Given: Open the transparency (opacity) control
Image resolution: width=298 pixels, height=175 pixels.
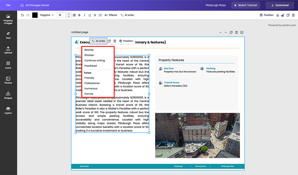Looking at the screenshot, I should tap(278, 15).
